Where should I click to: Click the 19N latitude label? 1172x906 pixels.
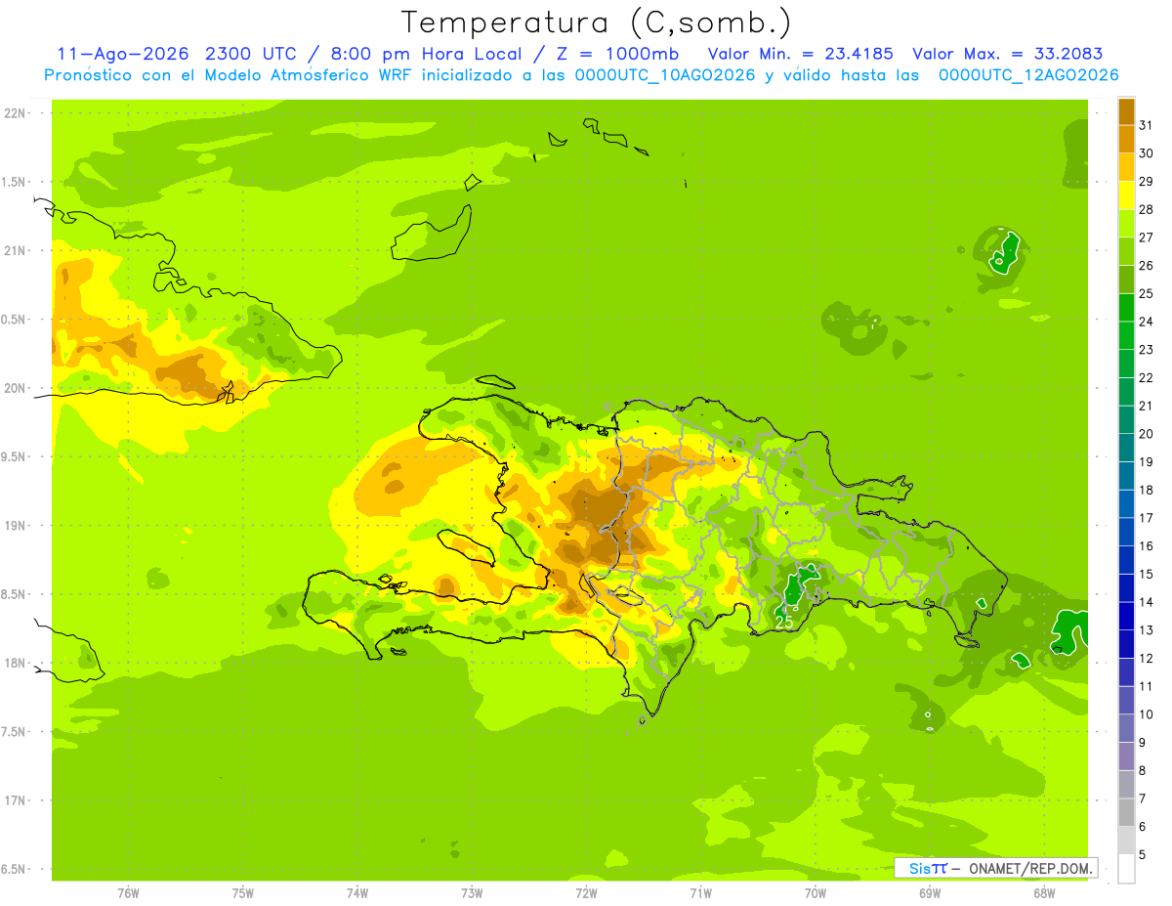point(15,526)
